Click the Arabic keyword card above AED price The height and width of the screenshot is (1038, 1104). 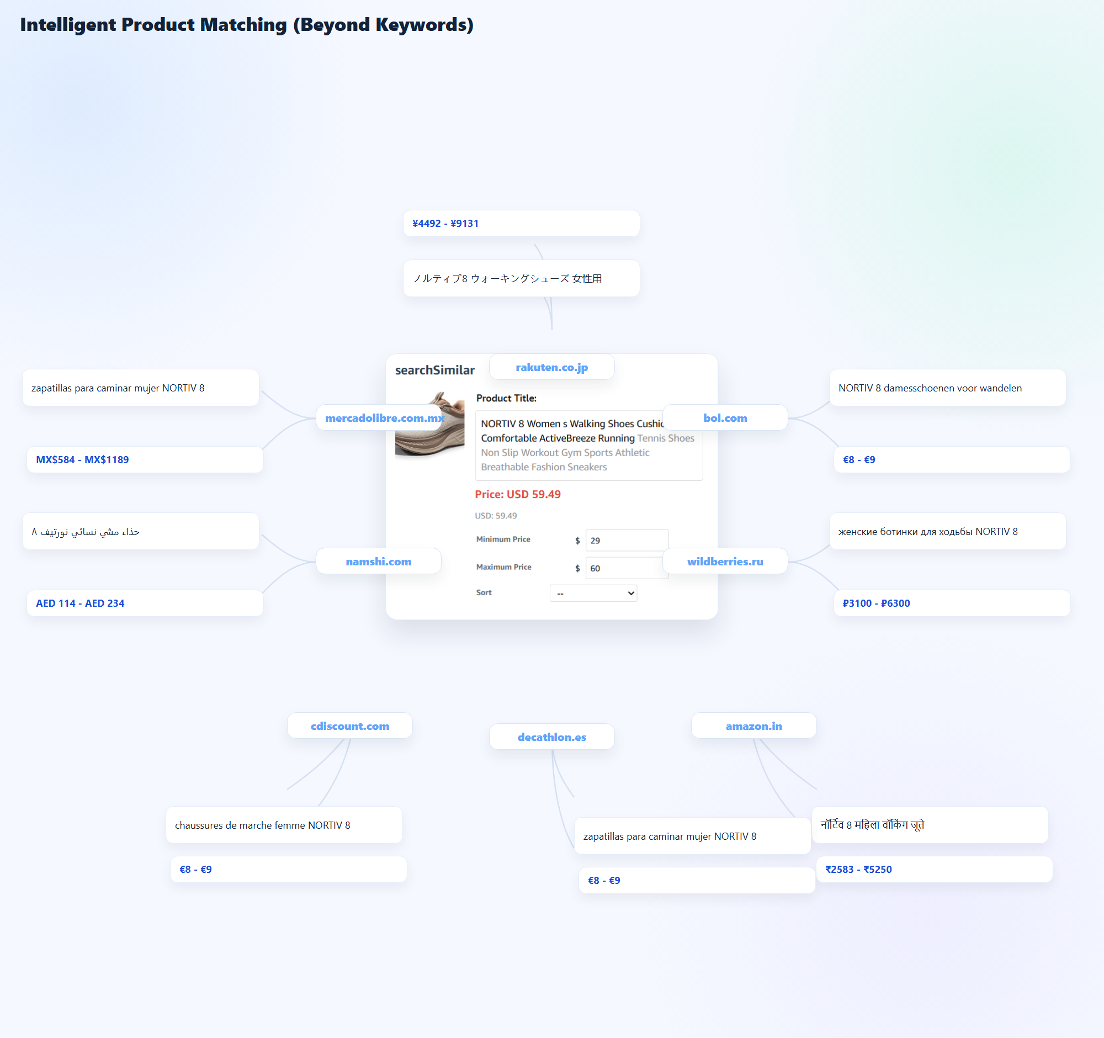pyautogui.click(x=141, y=532)
